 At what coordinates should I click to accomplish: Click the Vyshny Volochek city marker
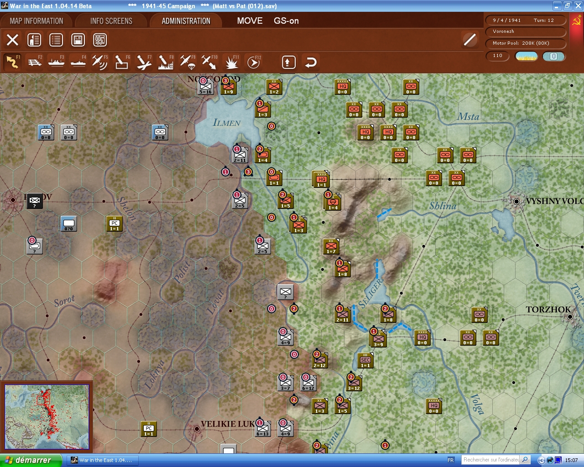pos(516,201)
